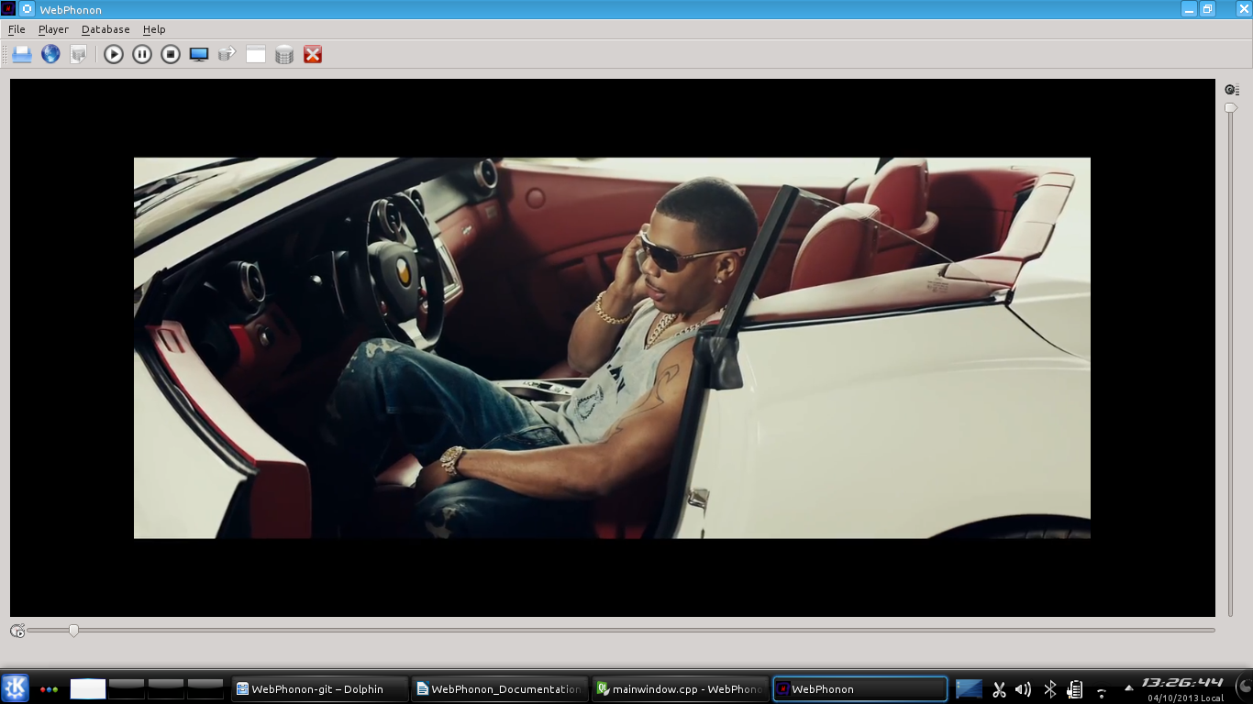Click the open file drive icon in toolbar
The height and width of the screenshot is (704, 1253).
tap(22, 55)
